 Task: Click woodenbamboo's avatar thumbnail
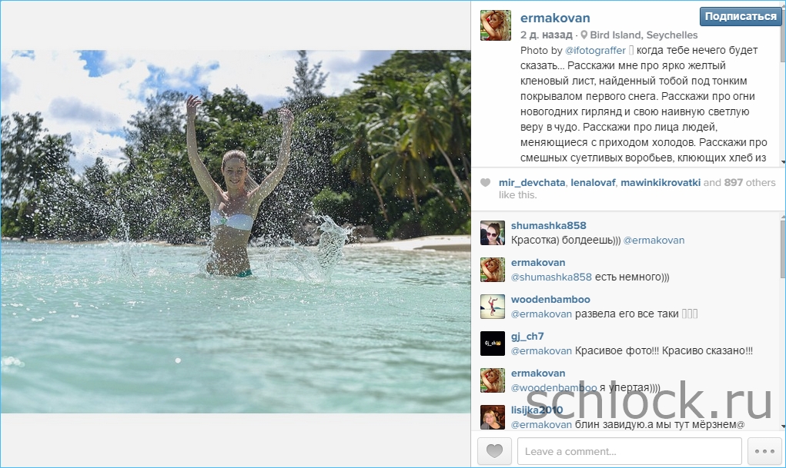pyautogui.click(x=492, y=307)
